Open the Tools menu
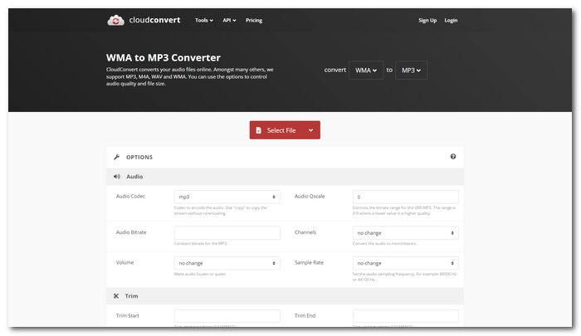The width and height of the screenshot is (581, 336). tap(203, 20)
